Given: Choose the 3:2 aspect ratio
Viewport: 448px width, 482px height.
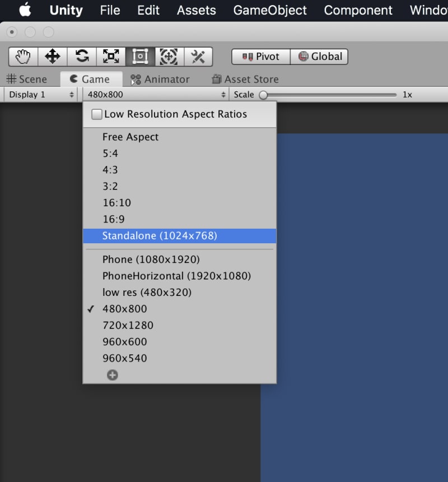Looking at the screenshot, I should click(180, 186).
